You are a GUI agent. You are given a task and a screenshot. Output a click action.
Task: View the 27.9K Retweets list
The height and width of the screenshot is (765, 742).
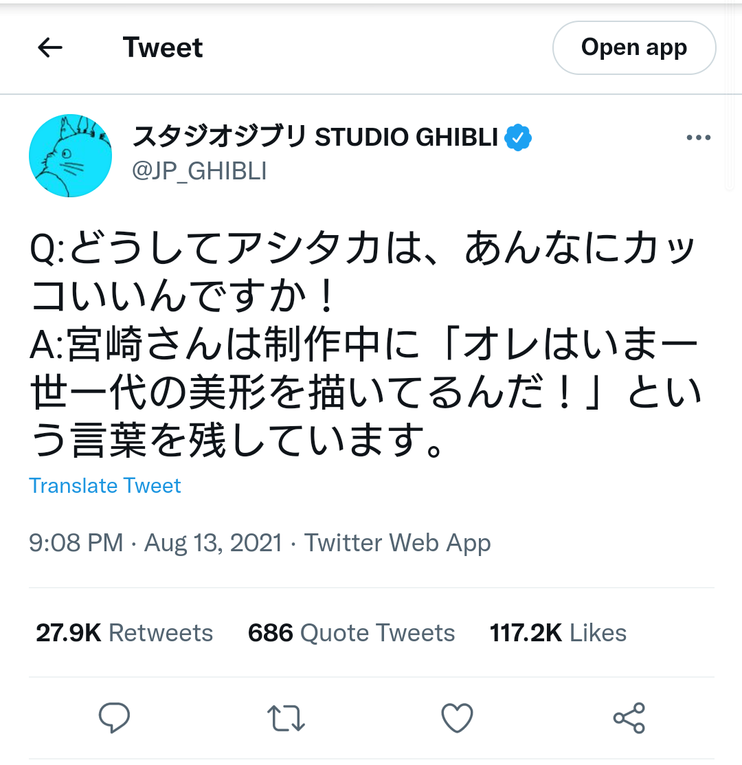click(x=124, y=633)
